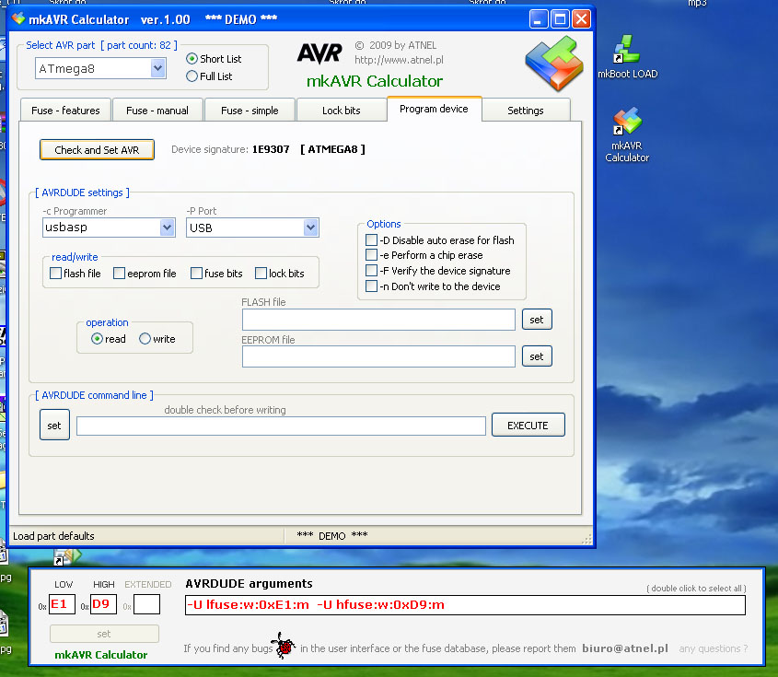Click the EXECUTE button
Image resolution: width=778 pixels, height=677 pixels.
[528, 425]
